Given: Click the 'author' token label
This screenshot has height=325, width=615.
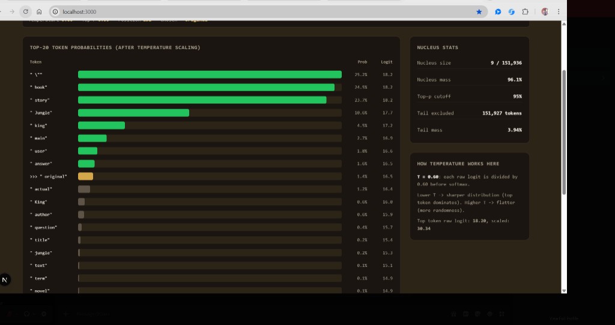Looking at the screenshot, I should coord(41,215).
